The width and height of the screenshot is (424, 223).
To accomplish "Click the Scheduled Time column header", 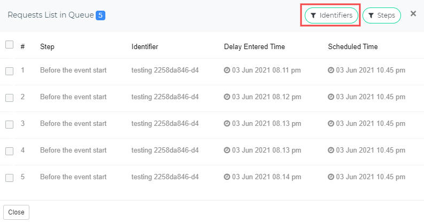I will (x=352, y=46).
